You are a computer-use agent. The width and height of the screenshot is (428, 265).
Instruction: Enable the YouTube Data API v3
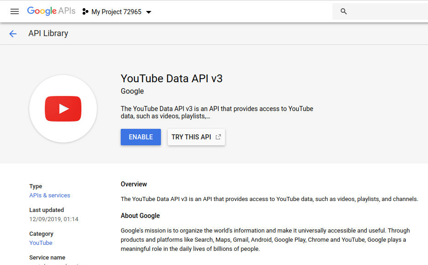point(141,137)
